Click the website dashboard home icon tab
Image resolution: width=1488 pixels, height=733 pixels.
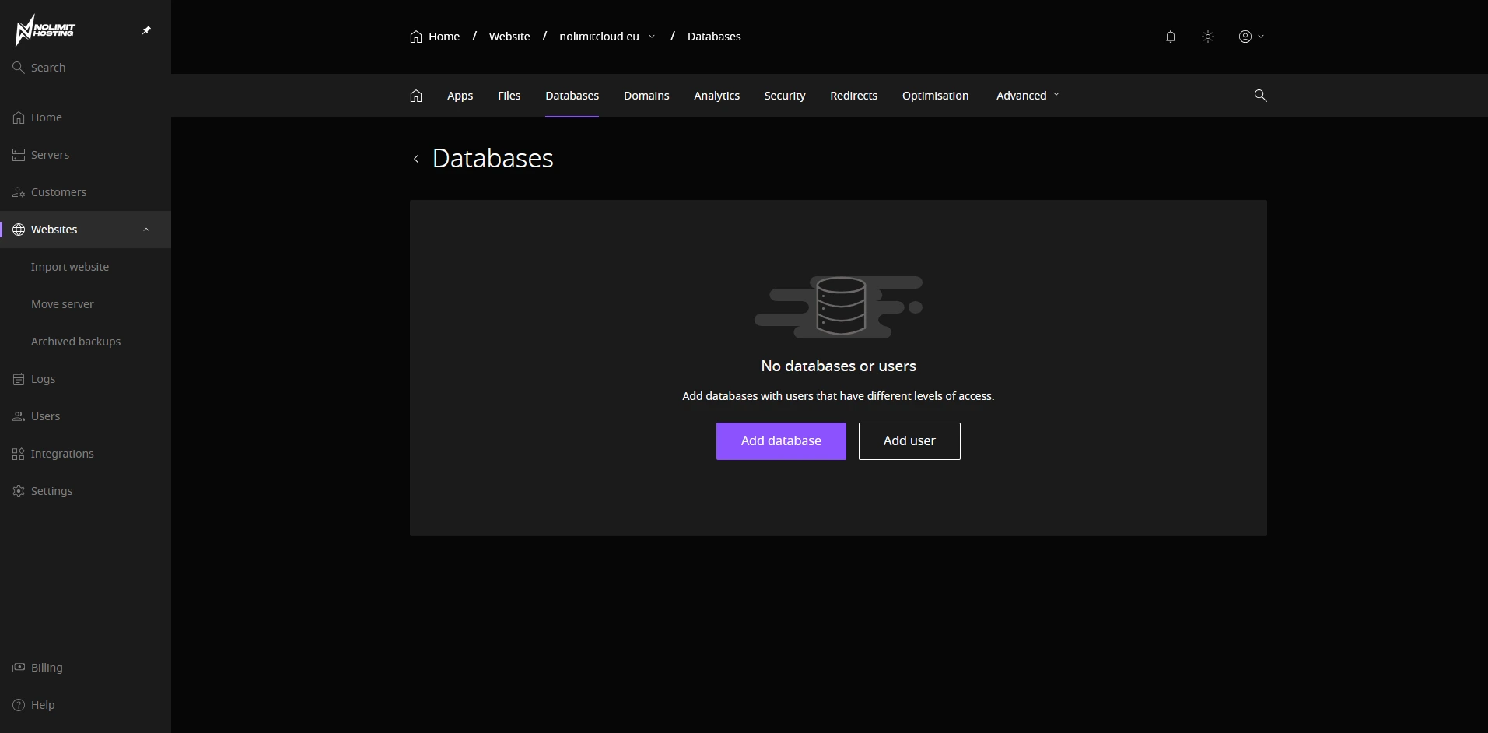(x=416, y=96)
